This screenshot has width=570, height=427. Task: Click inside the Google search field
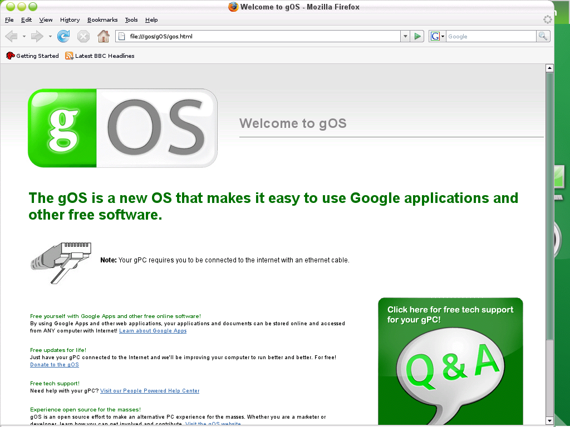click(x=490, y=37)
